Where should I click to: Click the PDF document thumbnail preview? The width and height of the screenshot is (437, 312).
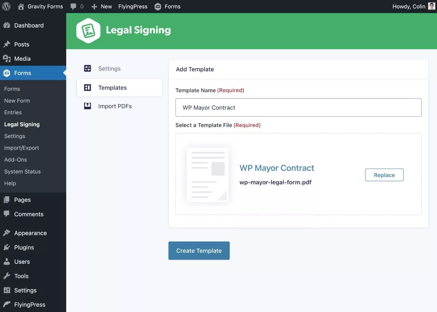[x=208, y=175]
